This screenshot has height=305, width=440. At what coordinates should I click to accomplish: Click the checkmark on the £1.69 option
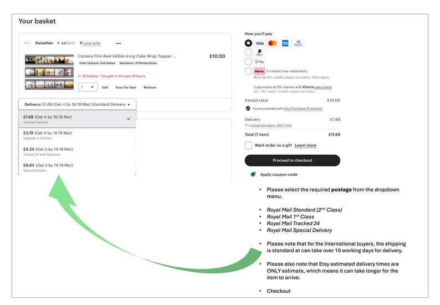(x=129, y=119)
